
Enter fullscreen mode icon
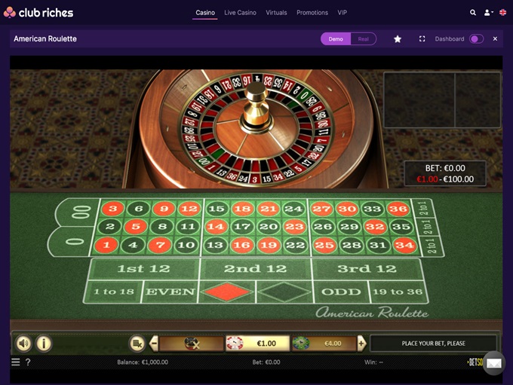pyautogui.click(x=422, y=39)
